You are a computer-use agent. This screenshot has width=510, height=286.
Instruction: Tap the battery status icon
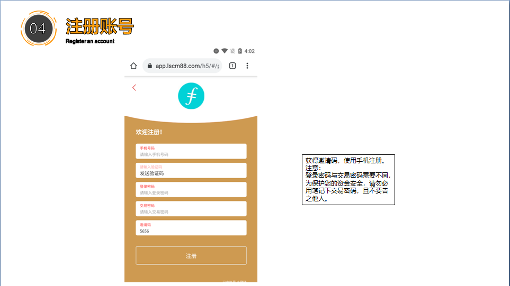pyautogui.click(x=240, y=51)
